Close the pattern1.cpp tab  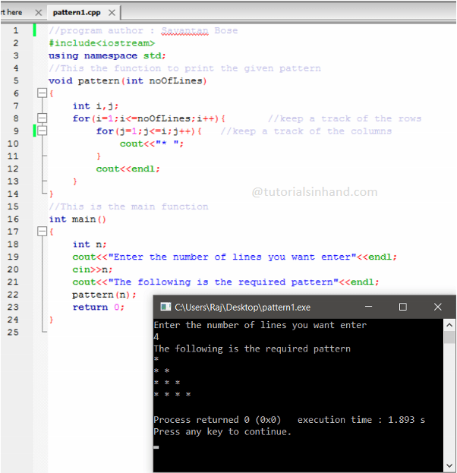coord(112,13)
